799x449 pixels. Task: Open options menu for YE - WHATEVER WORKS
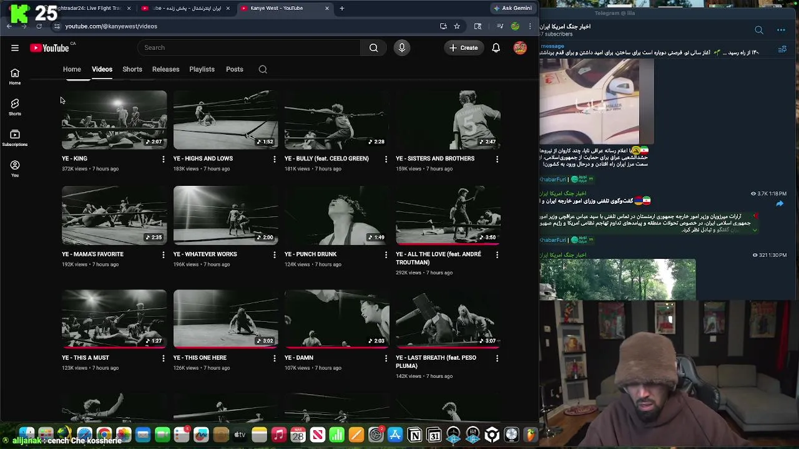tap(274, 254)
